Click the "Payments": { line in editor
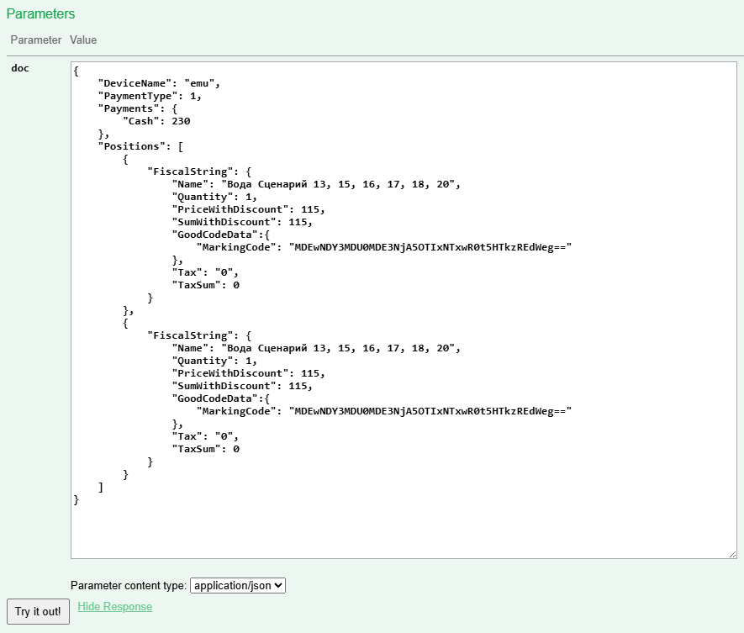 tap(137, 108)
